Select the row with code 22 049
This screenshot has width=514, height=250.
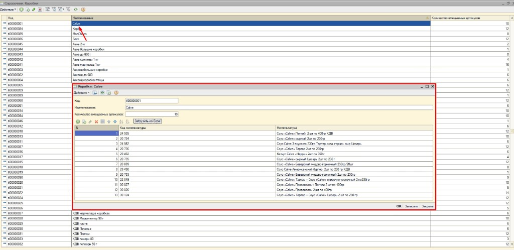pos(253,180)
